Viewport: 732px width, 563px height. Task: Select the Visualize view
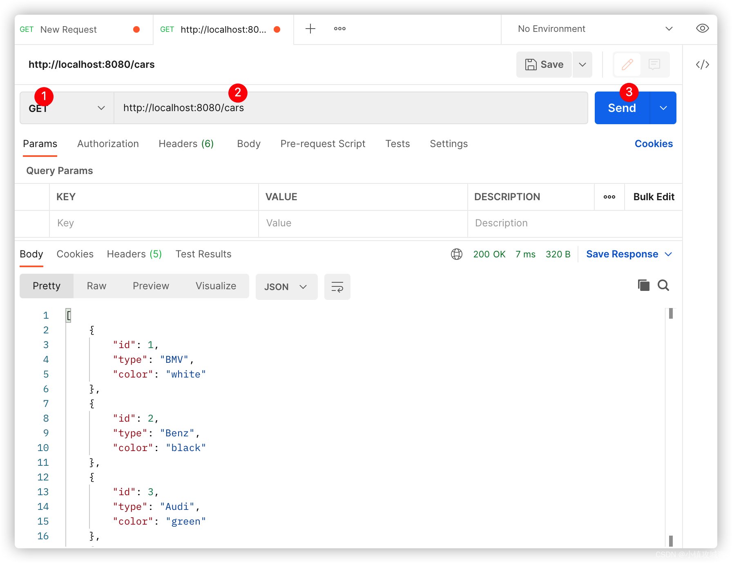tap(216, 286)
